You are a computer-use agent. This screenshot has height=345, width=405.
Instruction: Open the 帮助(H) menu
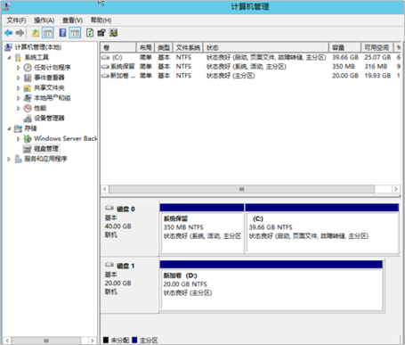[x=101, y=21]
